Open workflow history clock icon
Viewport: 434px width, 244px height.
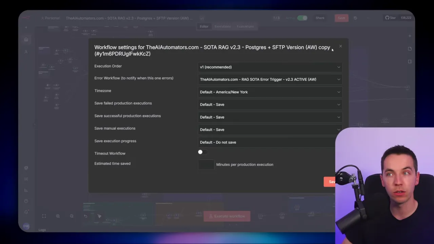click(355, 18)
